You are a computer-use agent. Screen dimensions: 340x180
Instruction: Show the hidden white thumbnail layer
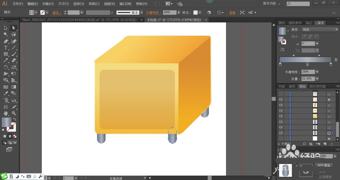click(281, 139)
